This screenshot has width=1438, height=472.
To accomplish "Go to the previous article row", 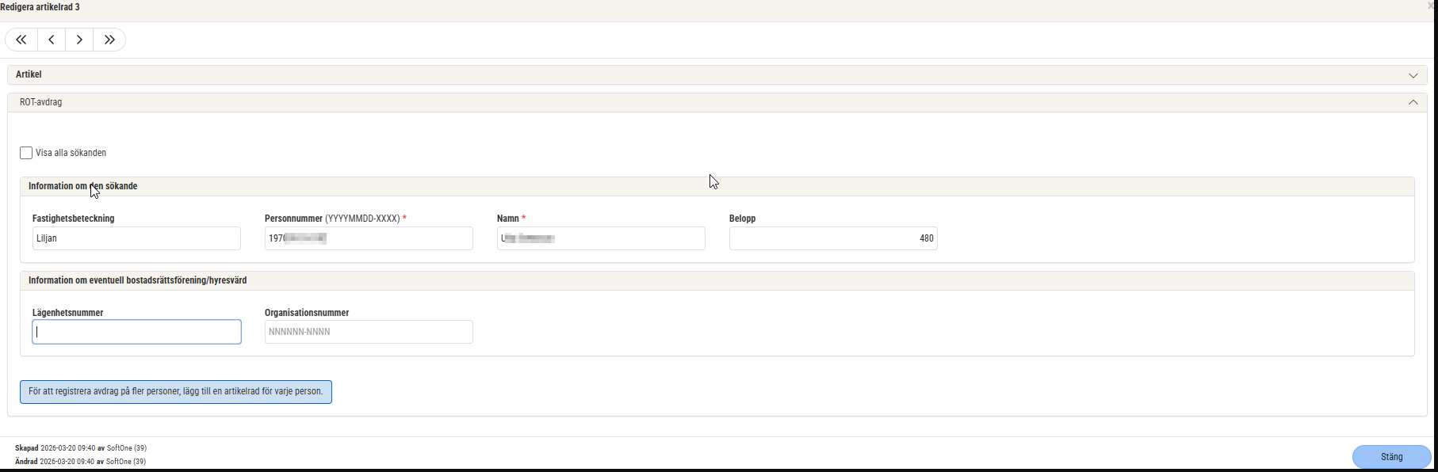I will 52,40.
